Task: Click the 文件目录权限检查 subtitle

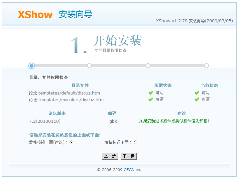Action: [110, 51]
